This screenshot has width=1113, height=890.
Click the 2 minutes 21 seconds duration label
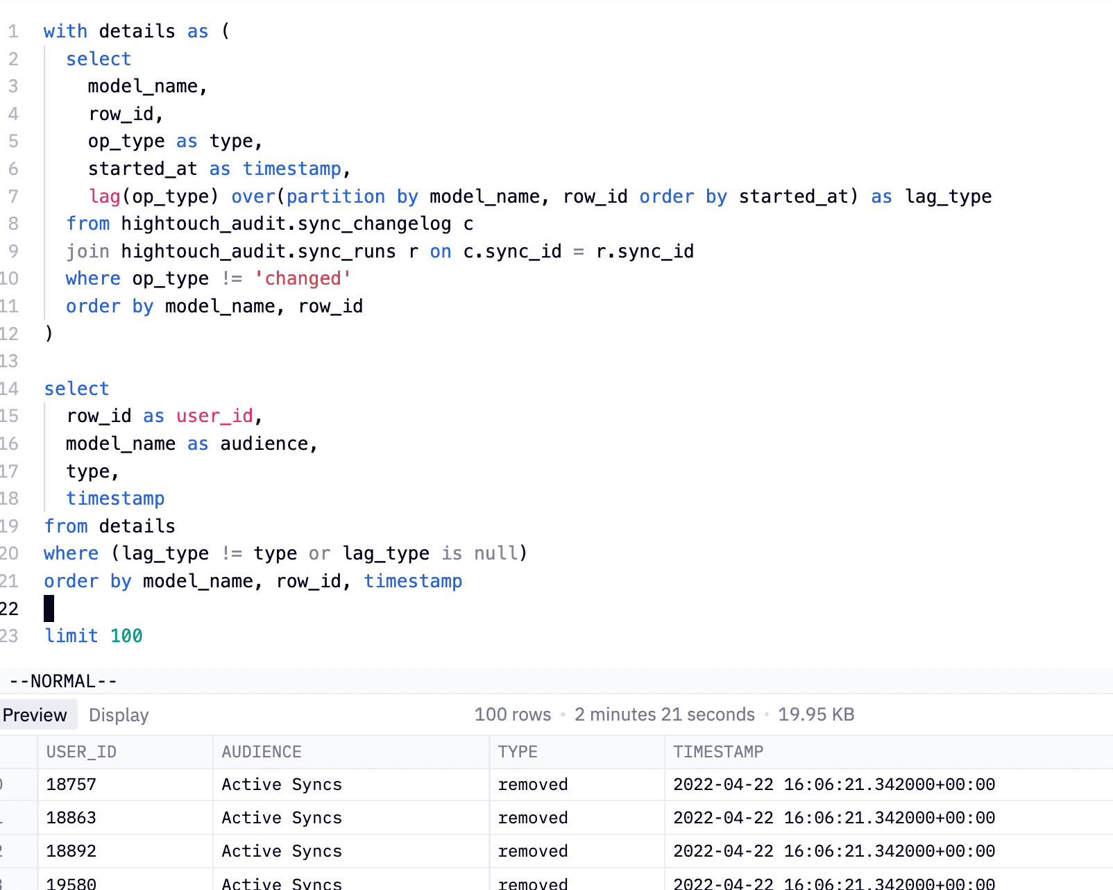pos(664,714)
